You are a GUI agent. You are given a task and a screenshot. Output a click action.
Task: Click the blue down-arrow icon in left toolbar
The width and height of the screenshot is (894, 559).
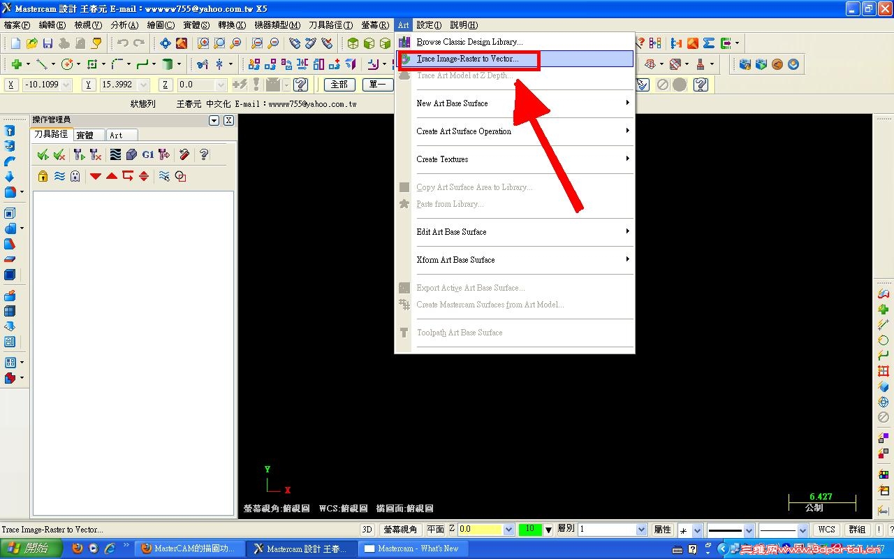coord(10,177)
